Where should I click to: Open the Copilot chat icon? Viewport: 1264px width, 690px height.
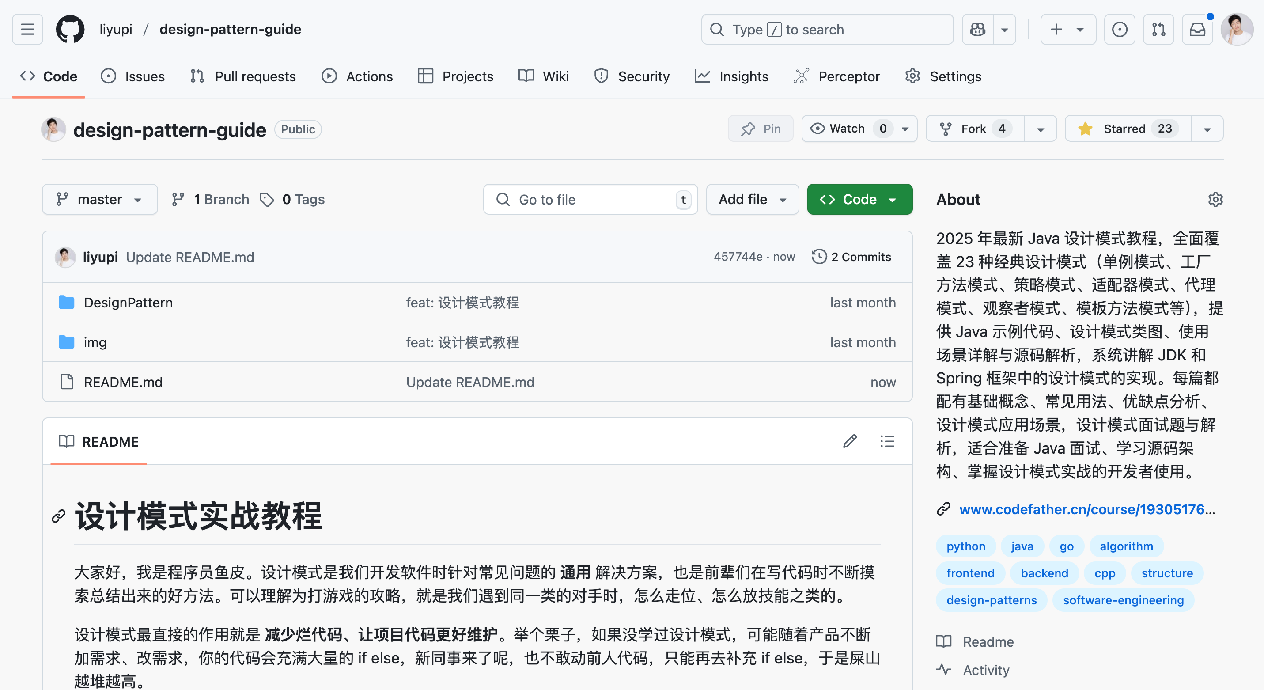click(x=977, y=30)
